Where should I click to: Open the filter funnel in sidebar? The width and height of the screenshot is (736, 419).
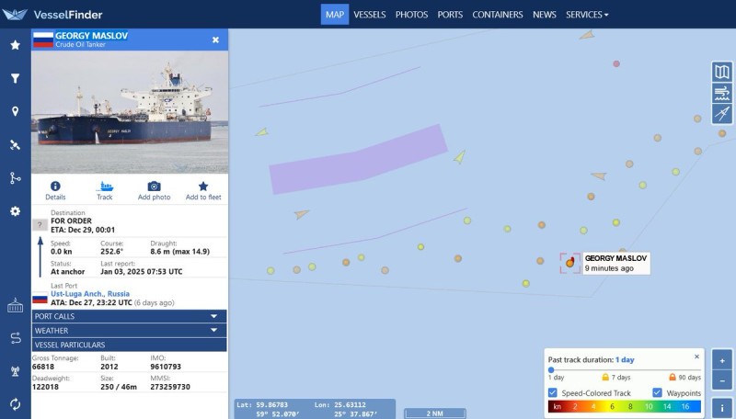click(x=15, y=78)
